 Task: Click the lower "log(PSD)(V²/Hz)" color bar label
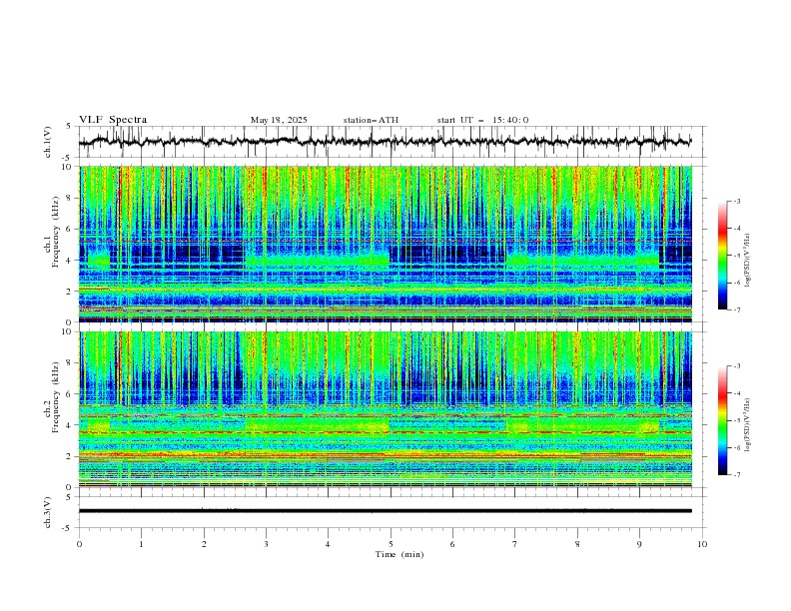tap(748, 425)
